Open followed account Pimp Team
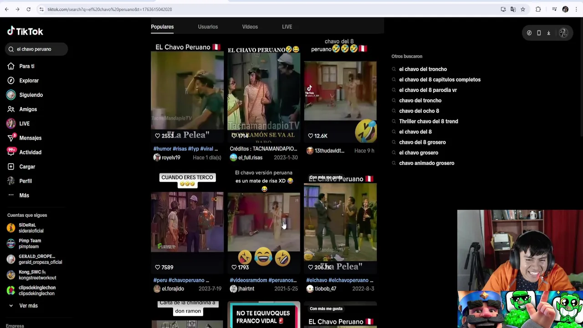The image size is (583, 328). 30,244
